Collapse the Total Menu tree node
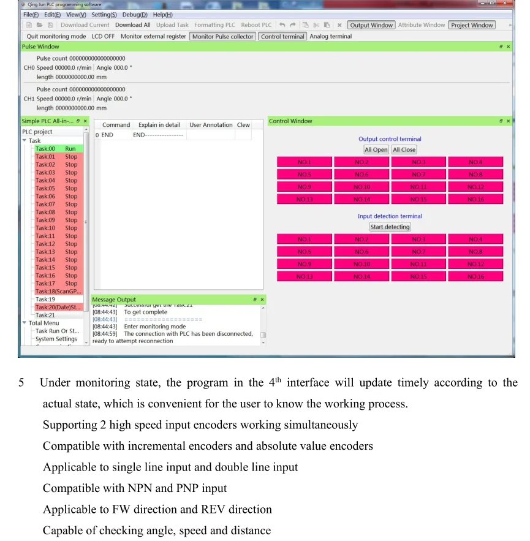 click(x=25, y=323)
